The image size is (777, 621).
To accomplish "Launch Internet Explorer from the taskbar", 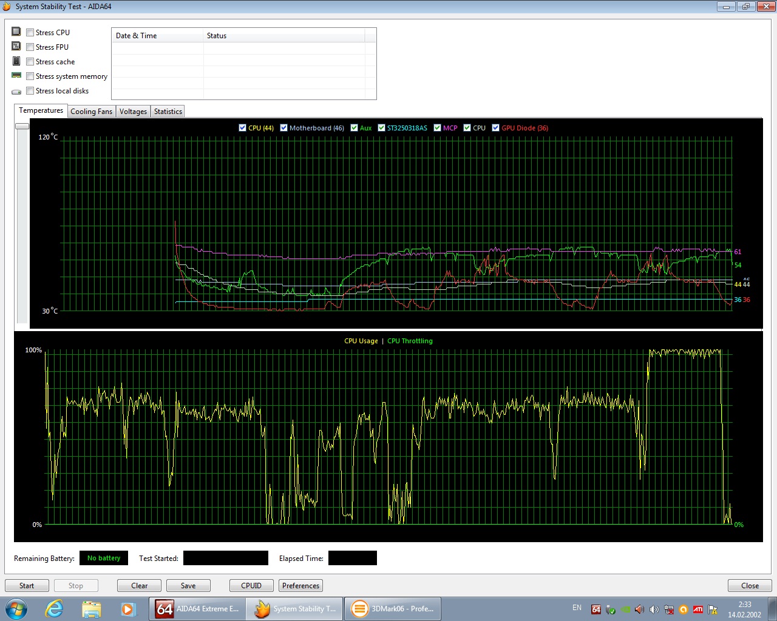I will [54, 608].
